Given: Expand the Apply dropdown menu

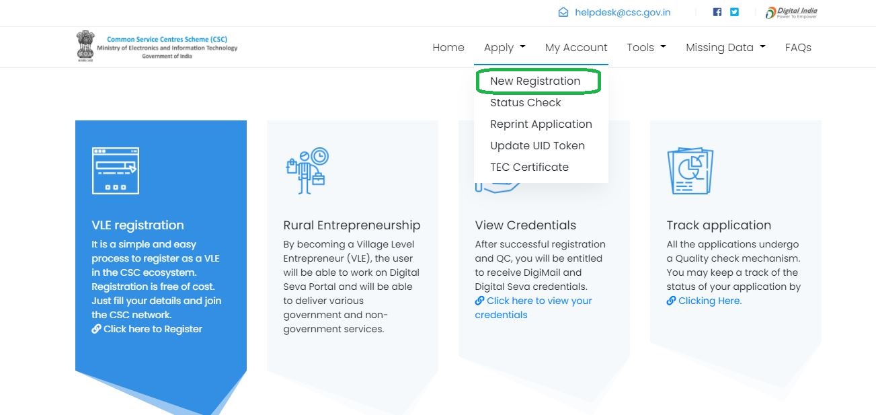Looking at the screenshot, I should pos(504,47).
